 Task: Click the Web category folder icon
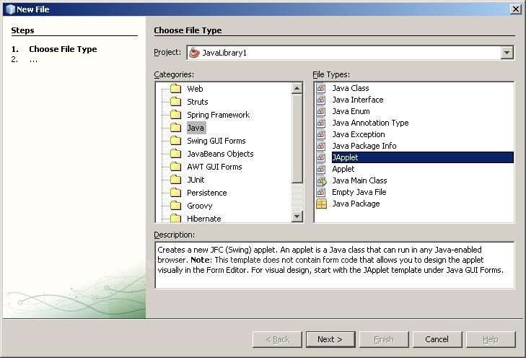[175, 89]
